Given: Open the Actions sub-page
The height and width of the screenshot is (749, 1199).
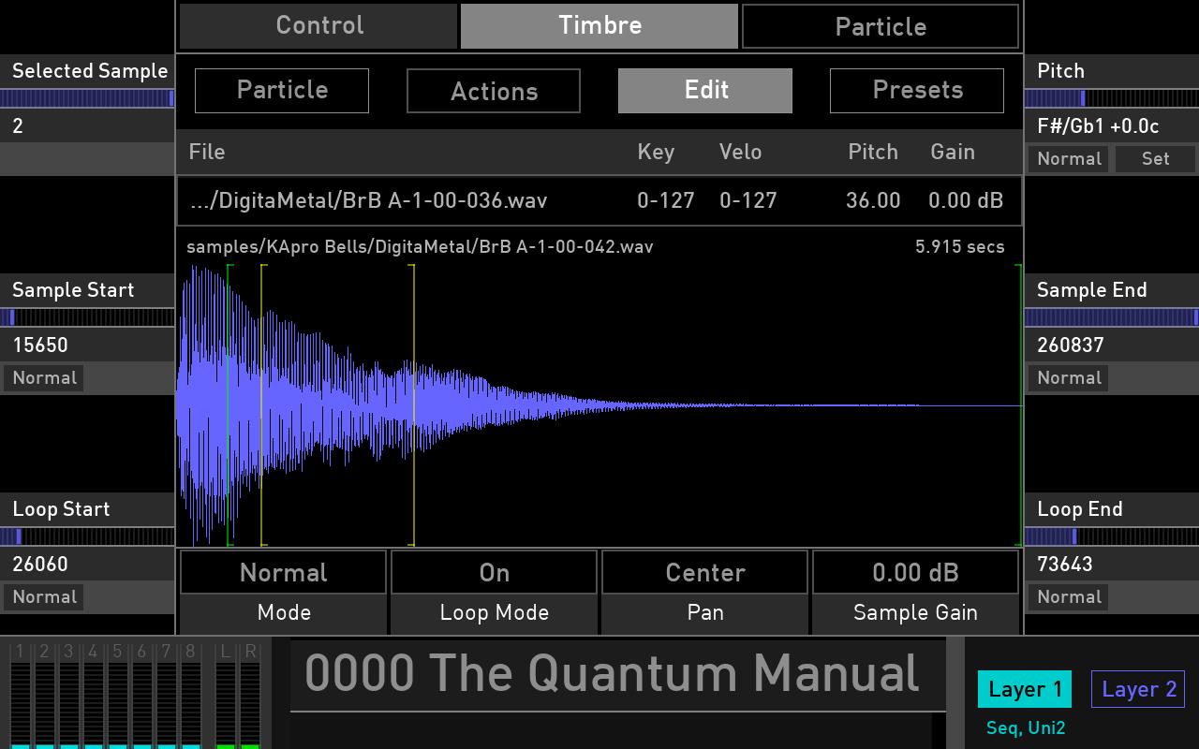Looking at the screenshot, I should coord(493,91).
